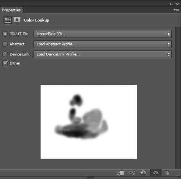Select the 3DLUT File radio button
181x179 pixels.
tap(5, 34)
